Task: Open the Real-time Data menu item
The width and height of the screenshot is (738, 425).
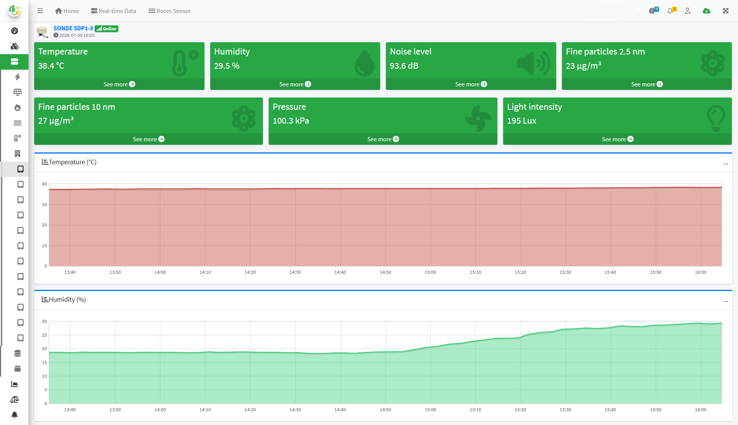Action: (x=113, y=11)
